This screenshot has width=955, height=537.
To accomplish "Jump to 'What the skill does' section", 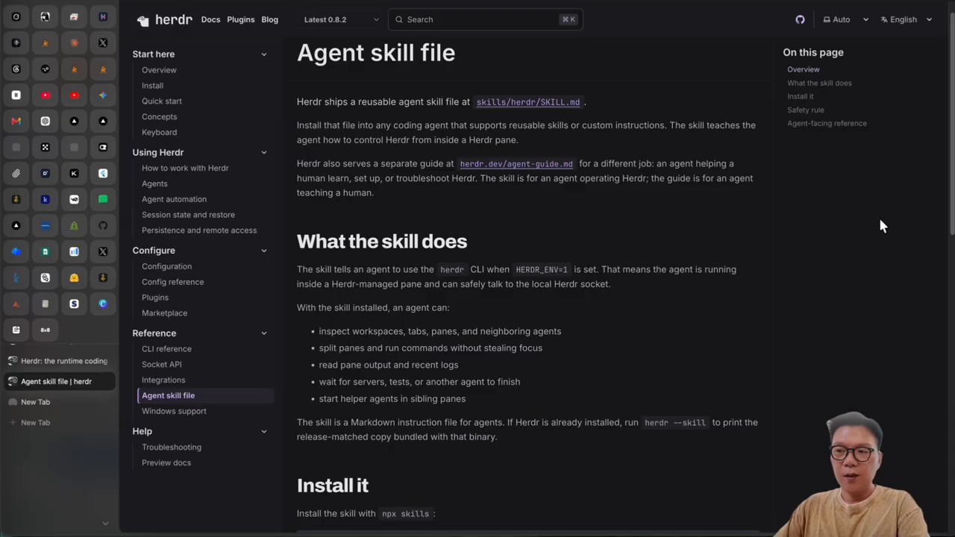I will pyautogui.click(x=819, y=83).
